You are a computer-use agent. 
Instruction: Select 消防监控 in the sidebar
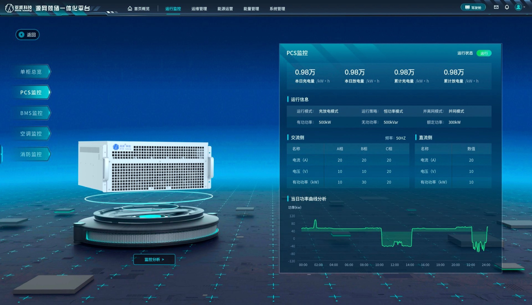(32, 154)
